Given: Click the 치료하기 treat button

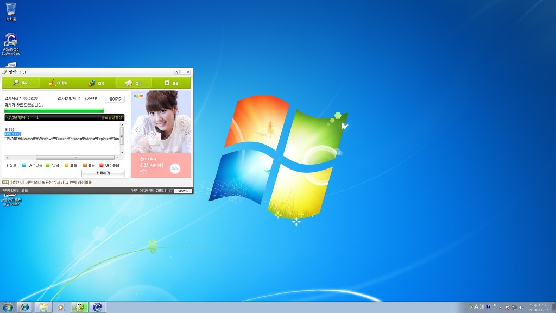Looking at the screenshot, I should [103, 173].
